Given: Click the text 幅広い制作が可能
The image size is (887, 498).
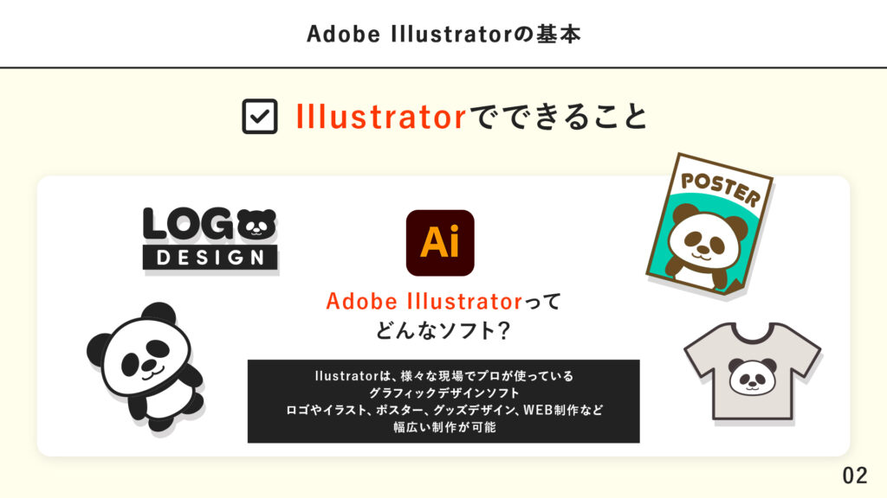Looking at the screenshot, I should point(444,427).
